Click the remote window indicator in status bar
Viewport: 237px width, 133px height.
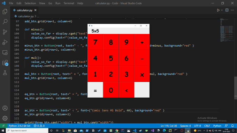pos(3,126)
